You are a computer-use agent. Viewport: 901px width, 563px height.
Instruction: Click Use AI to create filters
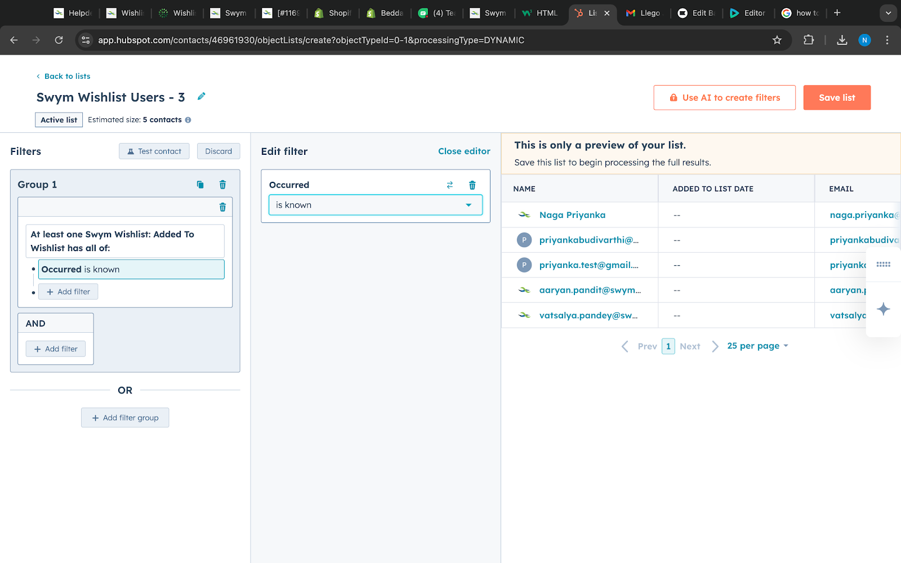click(x=724, y=97)
